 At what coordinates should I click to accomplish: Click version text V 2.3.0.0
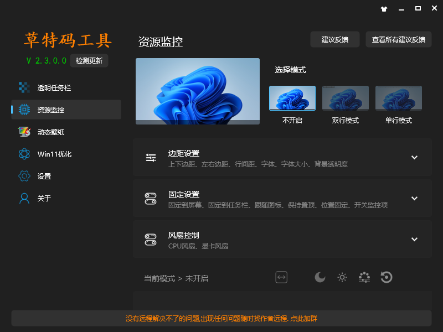[x=47, y=61]
